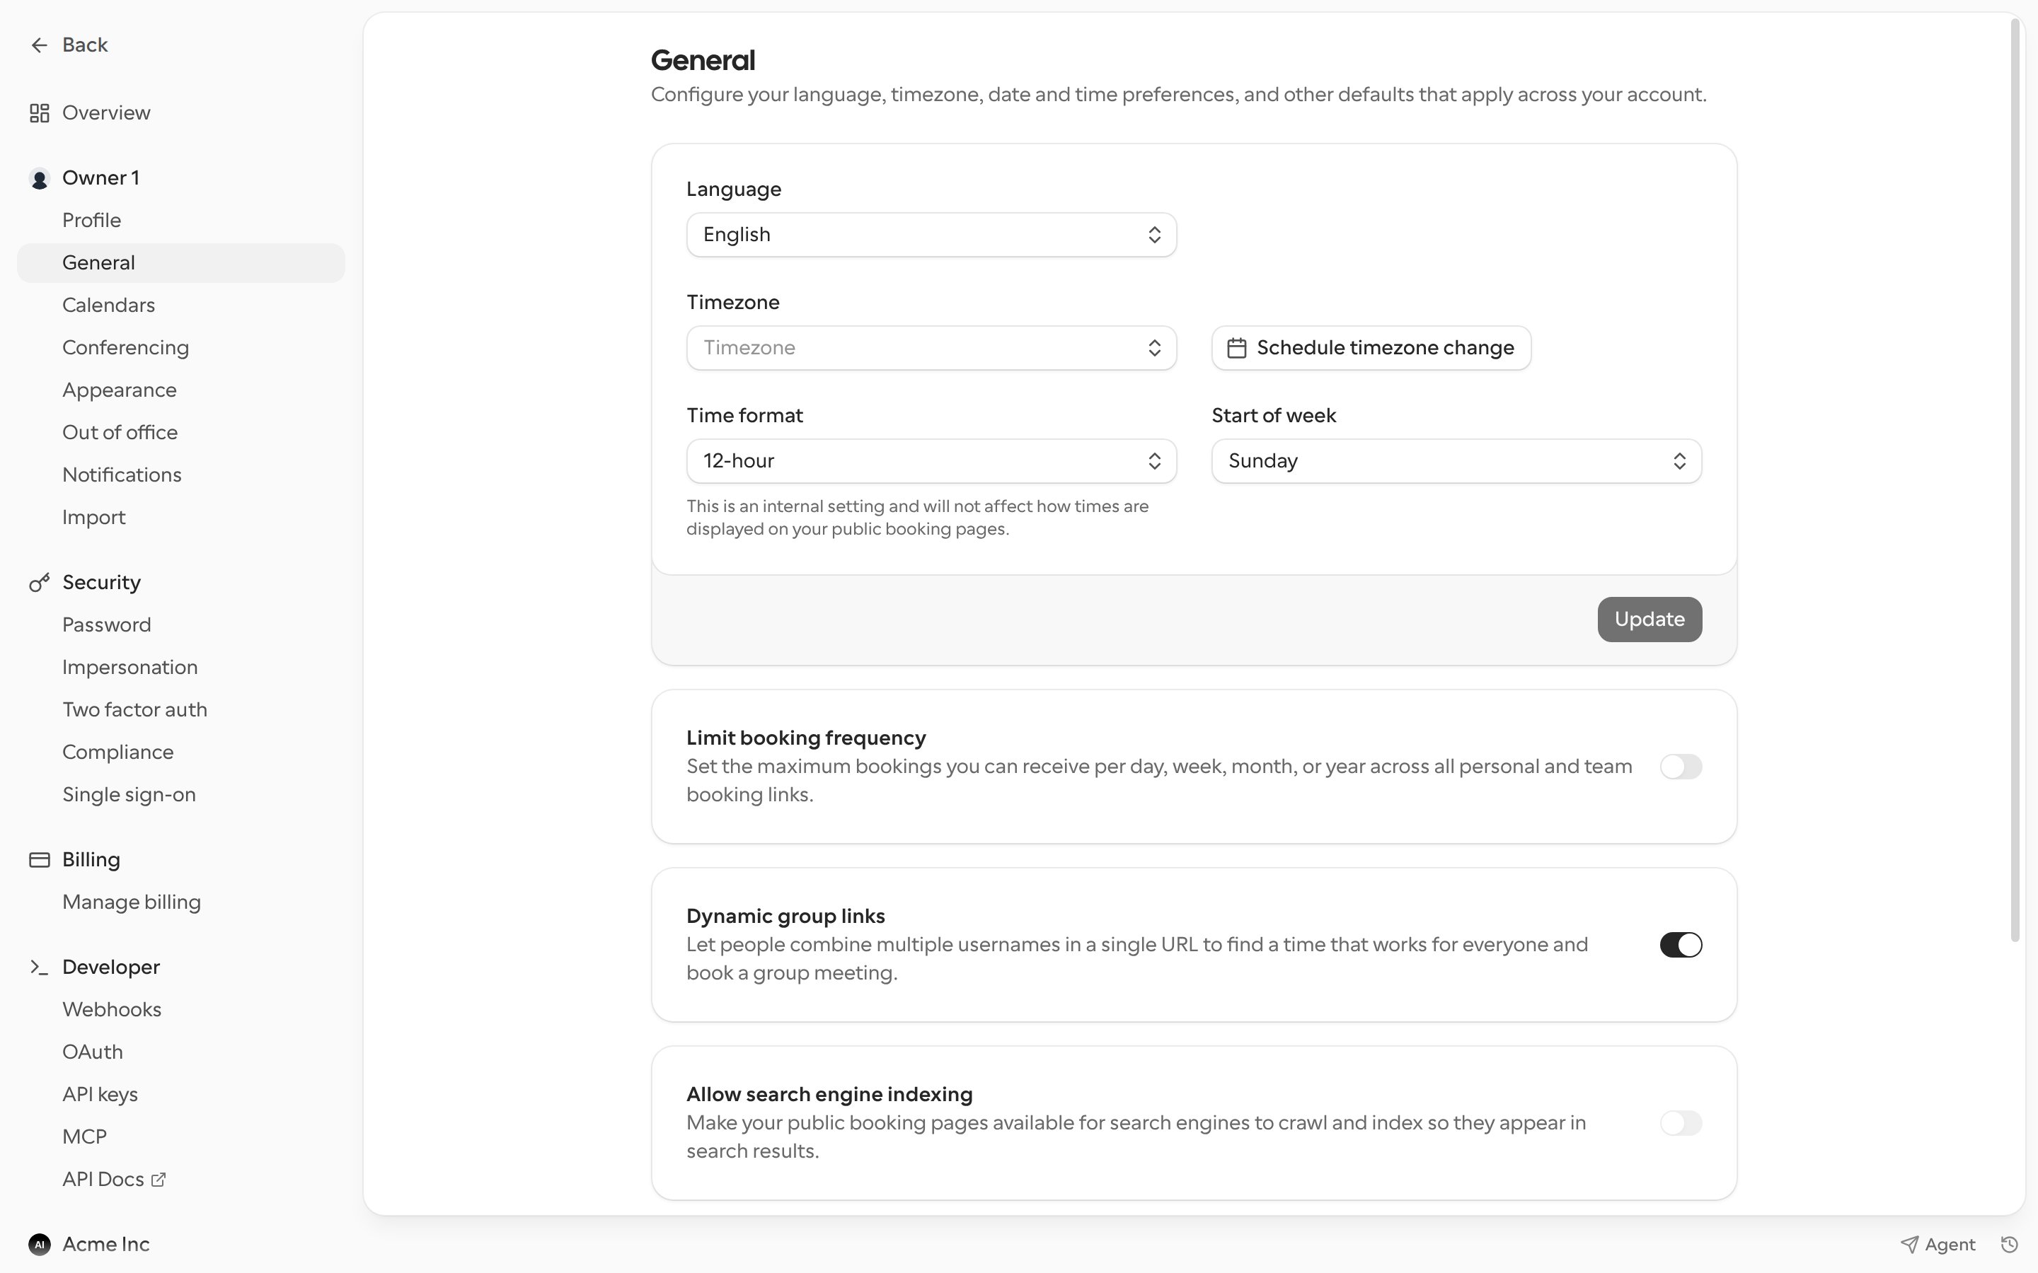Screen dimensions: 2038x1273
Task: Click the Acme Inc avatar icon
Action: [39, 1245]
